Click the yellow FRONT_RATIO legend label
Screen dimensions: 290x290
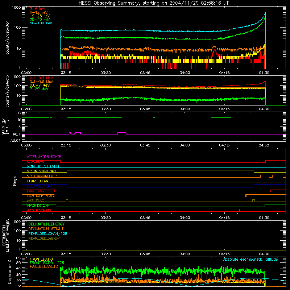click(41, 259)
